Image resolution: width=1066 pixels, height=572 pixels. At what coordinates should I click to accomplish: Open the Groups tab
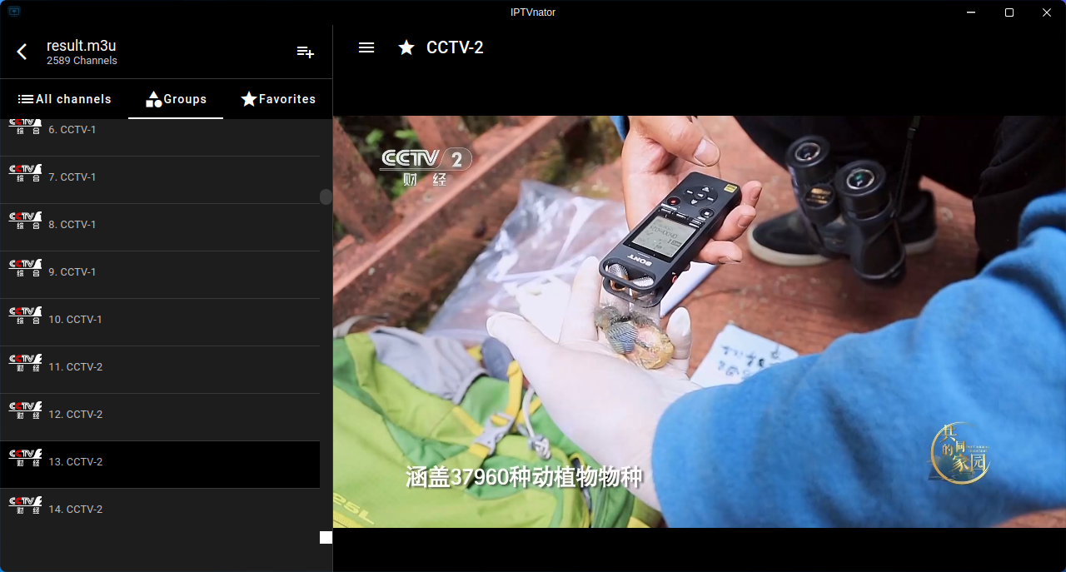(176, 99)
